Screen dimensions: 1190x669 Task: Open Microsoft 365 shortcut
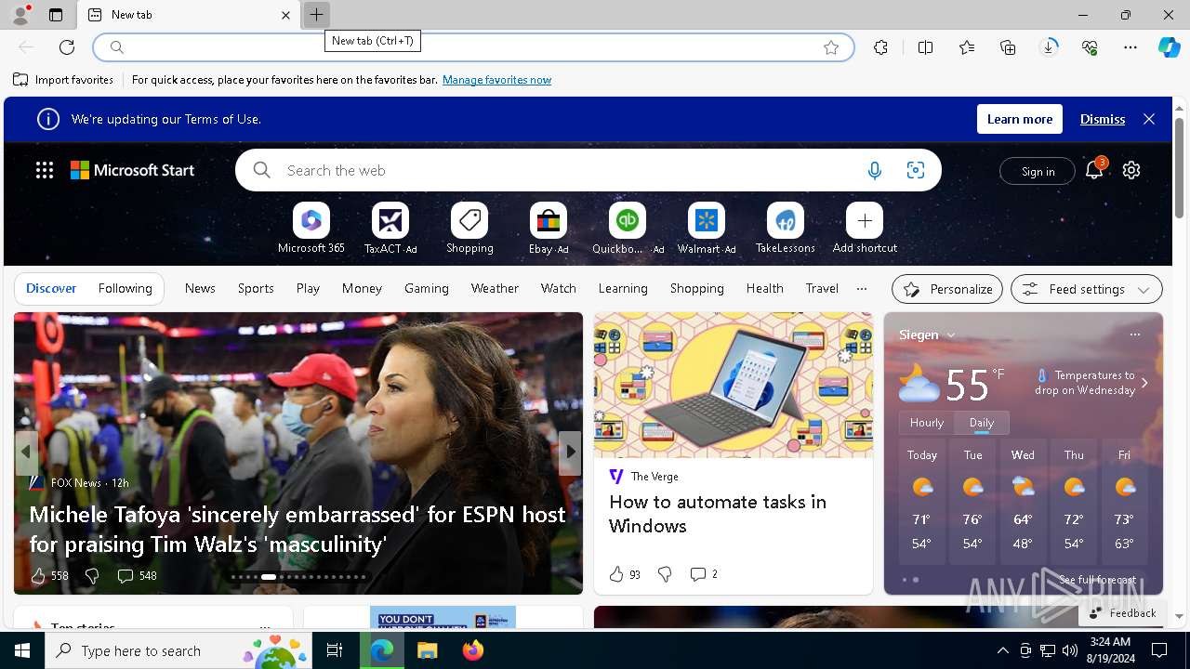[311, 229]
